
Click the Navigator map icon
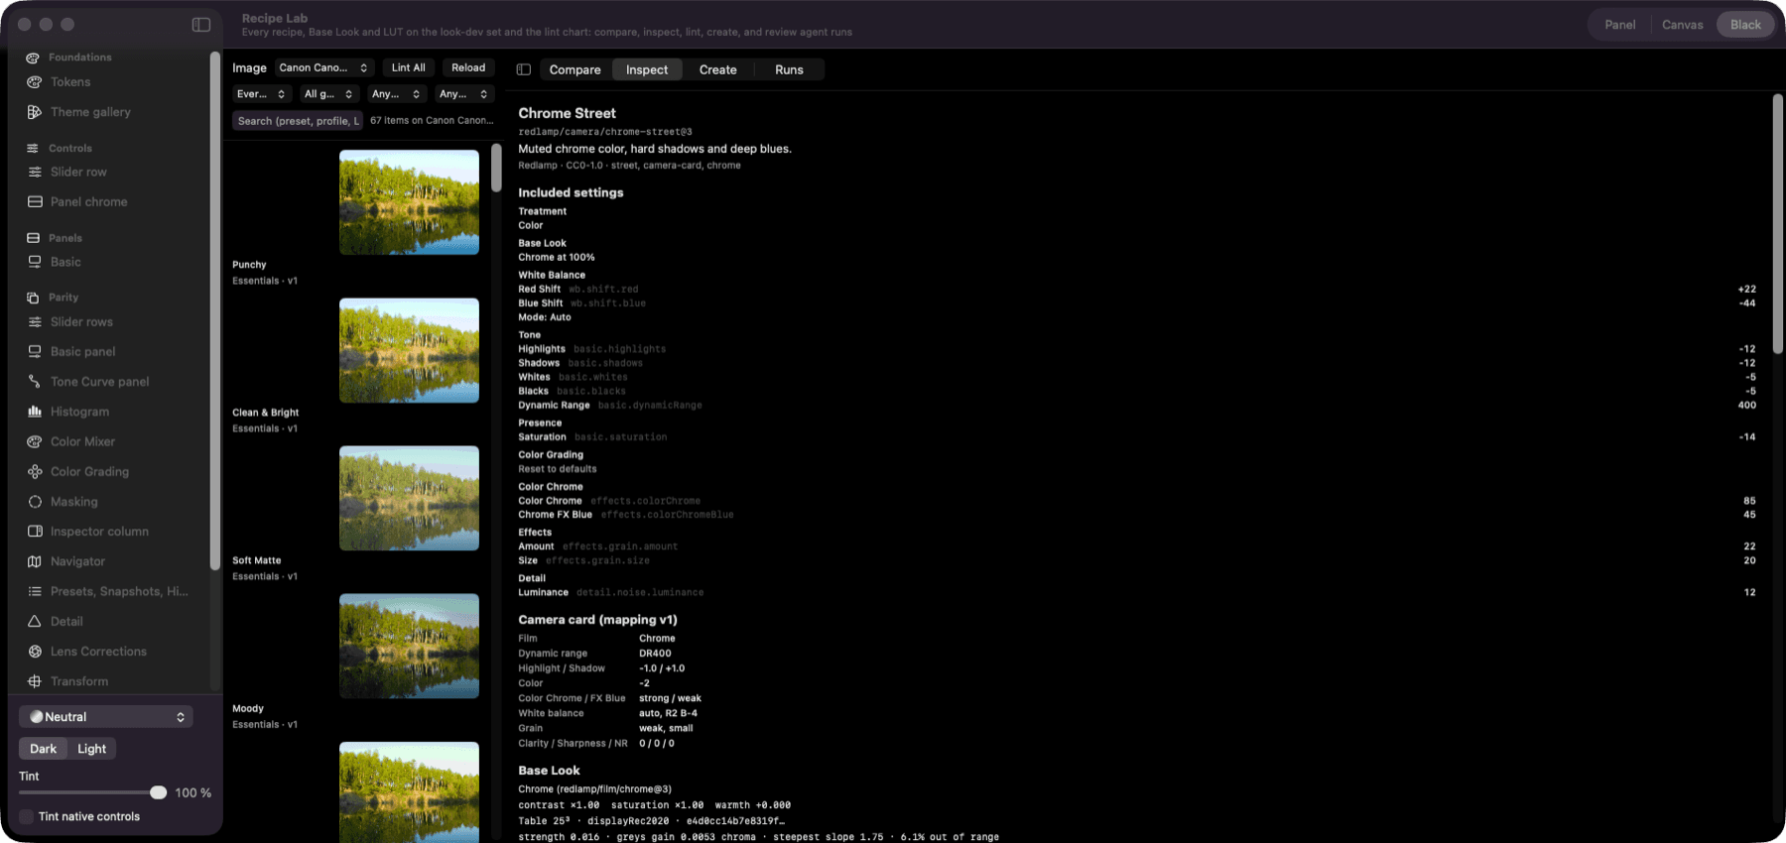pos(35,561)
